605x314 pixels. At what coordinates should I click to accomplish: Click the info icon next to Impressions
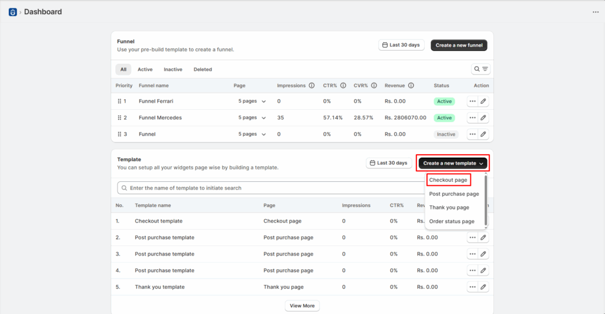point(311,86)
